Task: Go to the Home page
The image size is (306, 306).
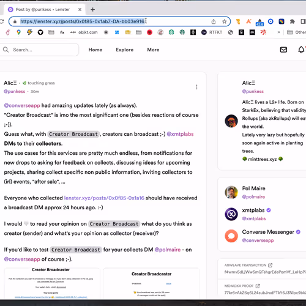Action: (95, 50)
